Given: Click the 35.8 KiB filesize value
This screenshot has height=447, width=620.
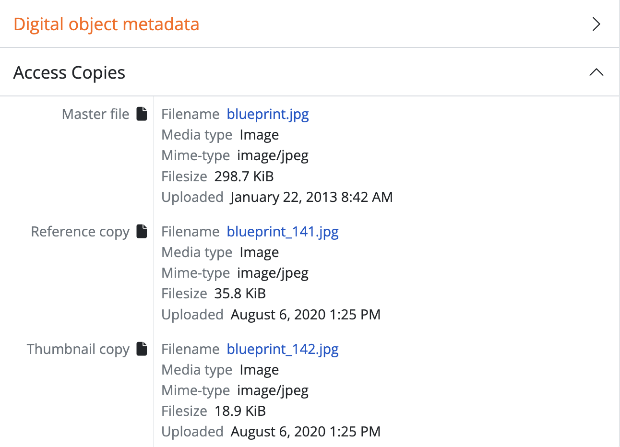Looking at the screenshot, I should (240, 294).
